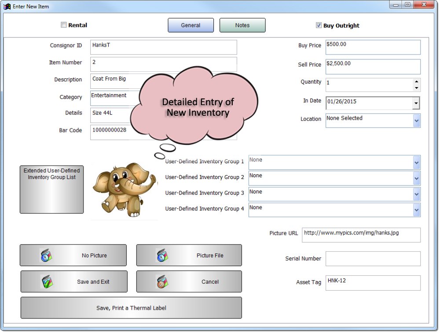Image resolution: width=440 pixels, height=333 pixels.
Task: Uncheck the Buy Outright checkbox
Action: tap(319, 25)
